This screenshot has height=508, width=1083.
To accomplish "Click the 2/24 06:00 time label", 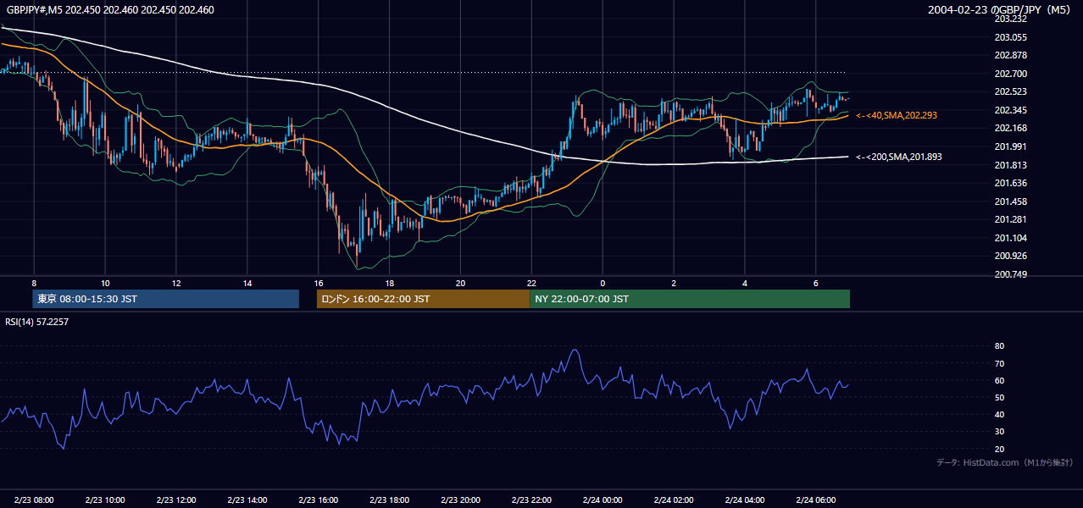I will (x=815, y=500).
